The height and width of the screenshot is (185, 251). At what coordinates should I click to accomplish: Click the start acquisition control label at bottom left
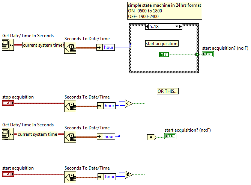[18, 168]
